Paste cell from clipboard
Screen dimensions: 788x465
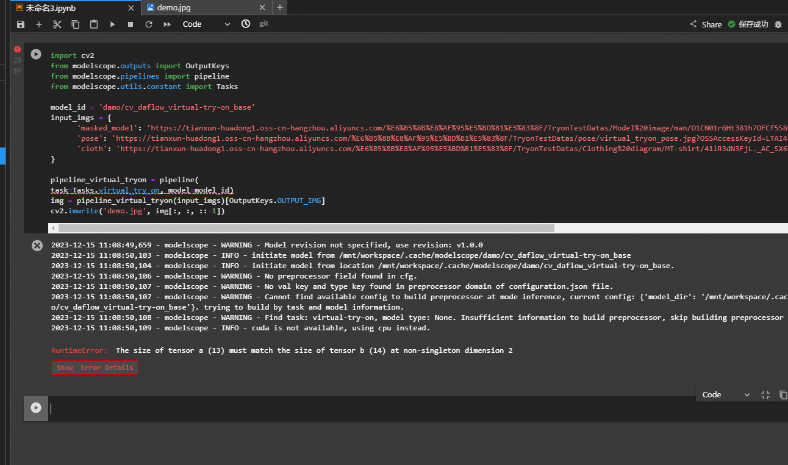[x=94, y=24]
